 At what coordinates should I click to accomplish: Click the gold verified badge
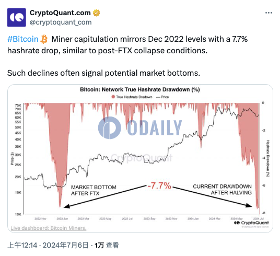pyautogui.click(x=96, y=13)
